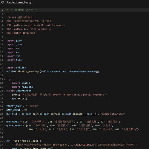Click line number 17 in the gutter

[x=1, y=72]
